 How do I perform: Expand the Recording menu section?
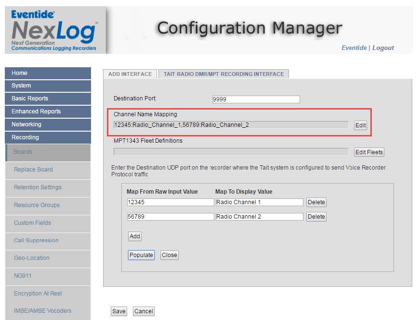pyautogui.click(x=48, y=137)
